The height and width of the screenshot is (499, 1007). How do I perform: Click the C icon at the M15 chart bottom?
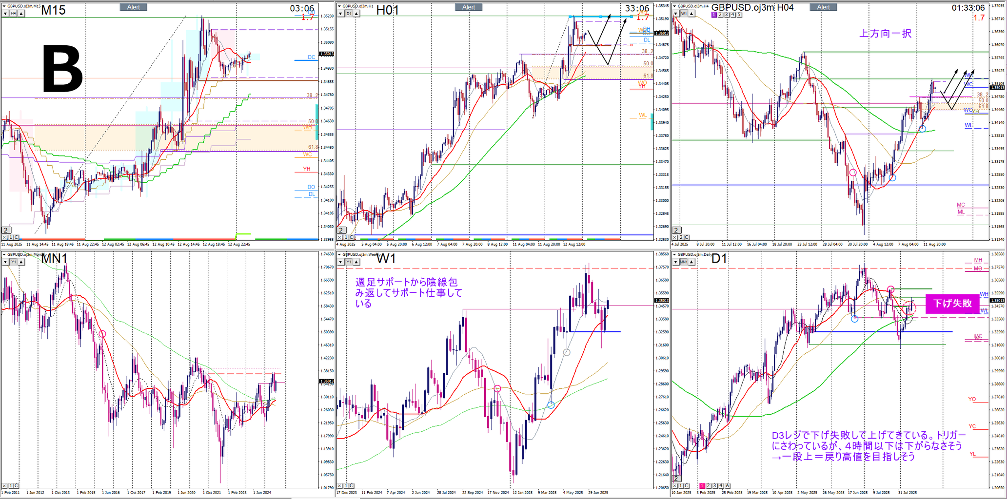(x=16, y=237)
